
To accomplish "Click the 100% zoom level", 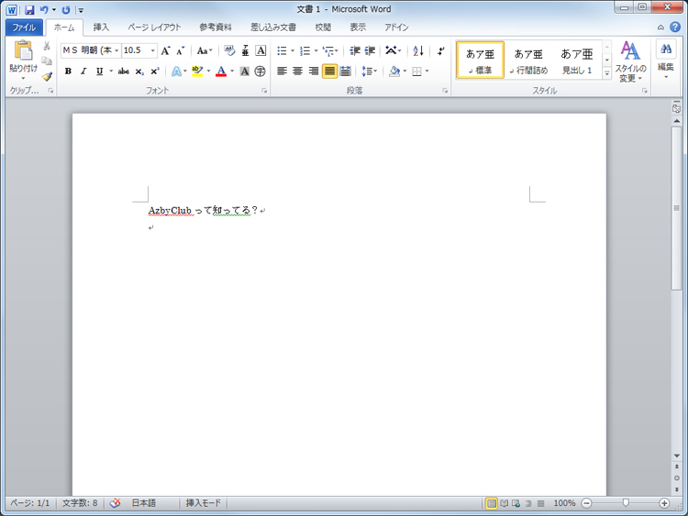I will [564, 503].
